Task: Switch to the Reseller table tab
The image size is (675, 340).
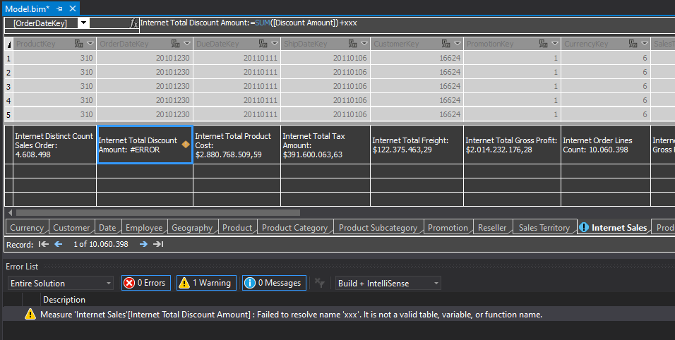Action: click(492, 228)
